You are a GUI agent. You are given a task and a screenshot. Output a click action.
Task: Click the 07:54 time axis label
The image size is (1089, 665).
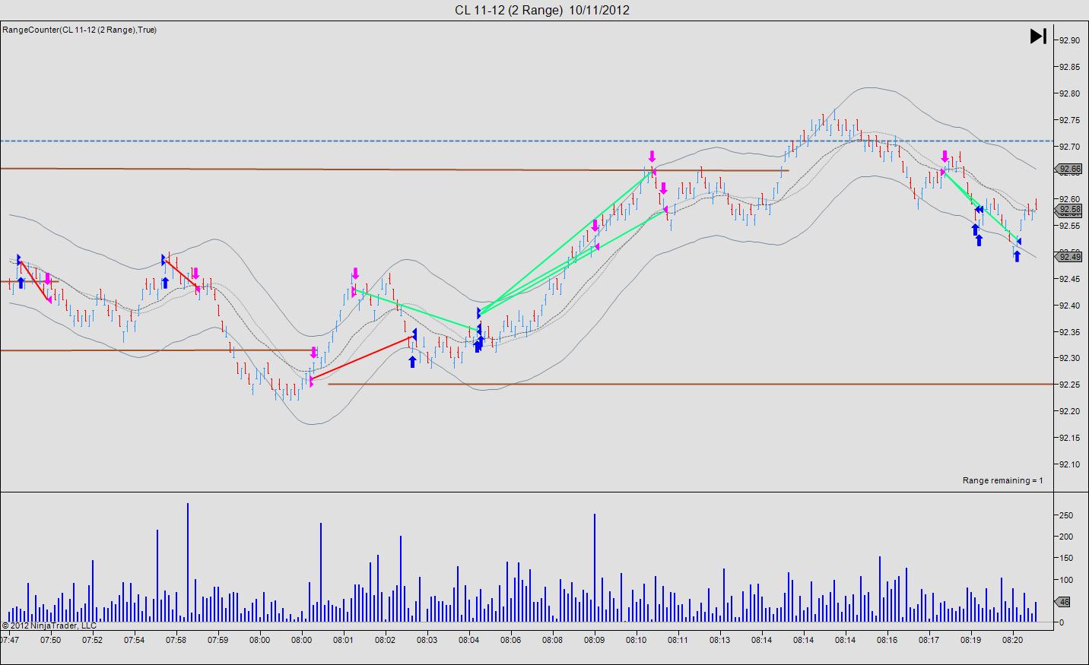(x=135, y=640)
